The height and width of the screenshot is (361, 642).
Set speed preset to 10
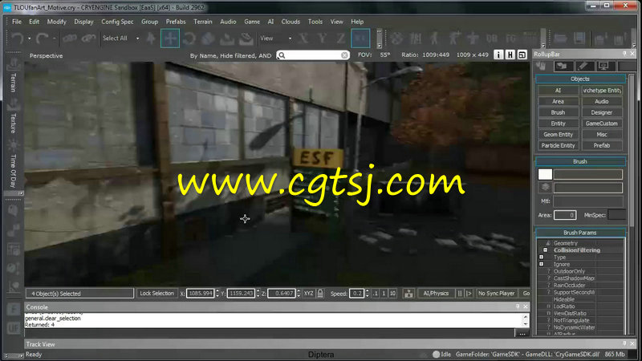tap(392, 294)
